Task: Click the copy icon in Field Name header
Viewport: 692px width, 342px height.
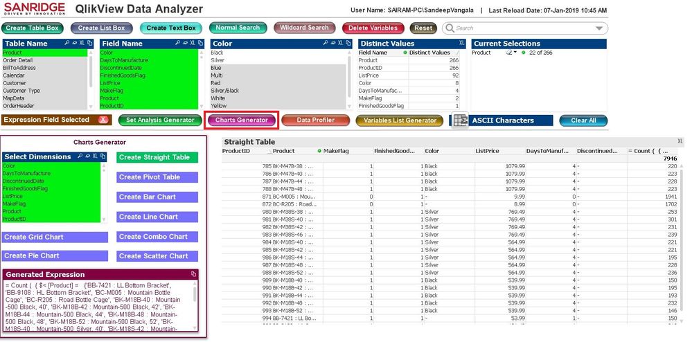Action: tap(200, 43)
